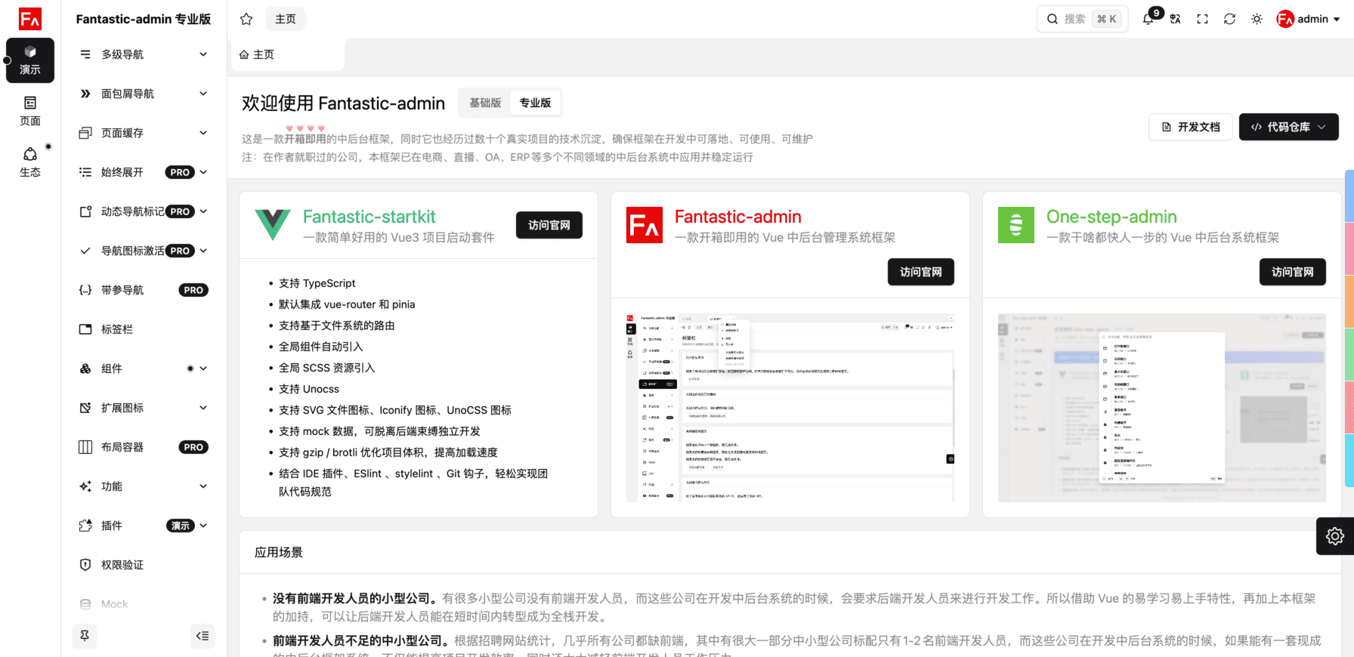This screenshot has width=1354, height=657.
Task: Enter fullscreen mode via the header icon
Action: (x=1203, y=19)
